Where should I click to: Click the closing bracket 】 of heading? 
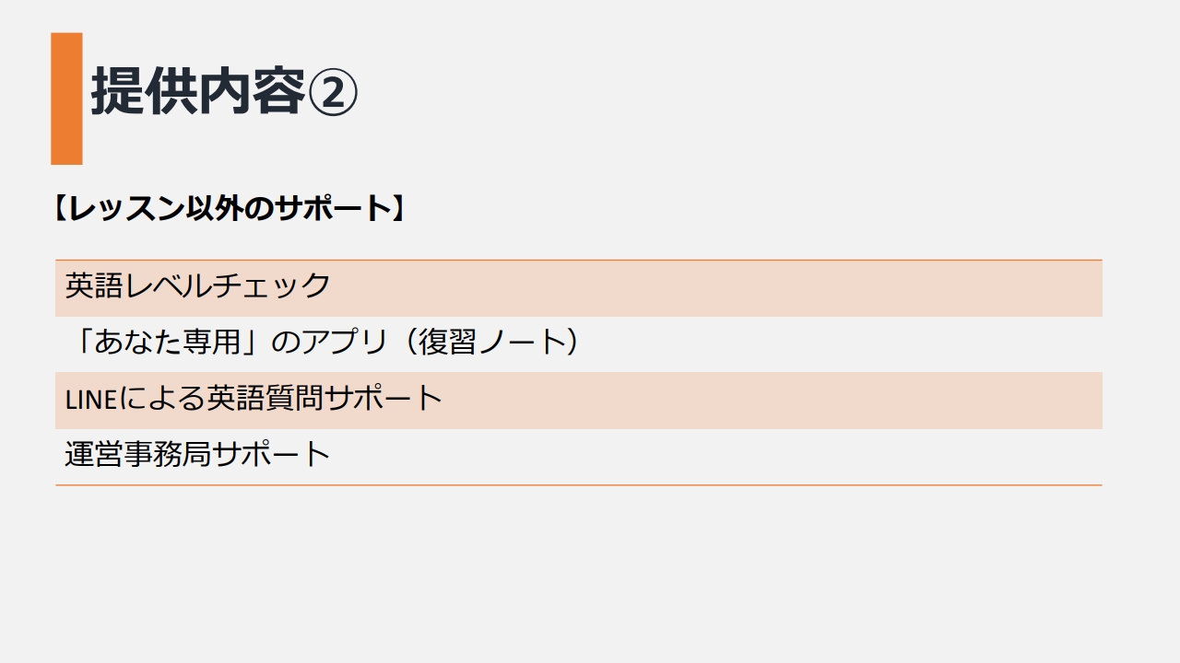tap(398, 208)
